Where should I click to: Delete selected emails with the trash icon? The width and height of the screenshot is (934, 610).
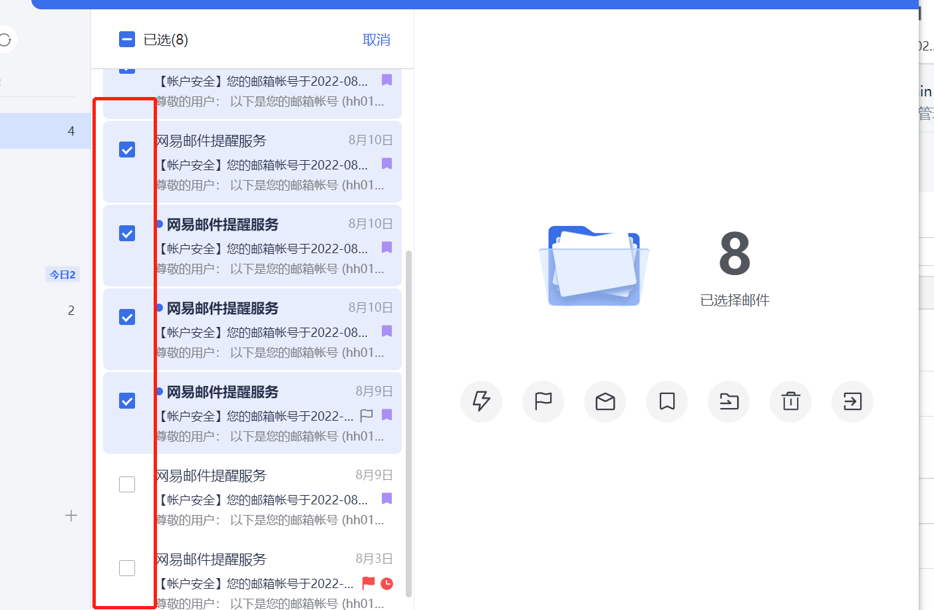tap(790, 401)
